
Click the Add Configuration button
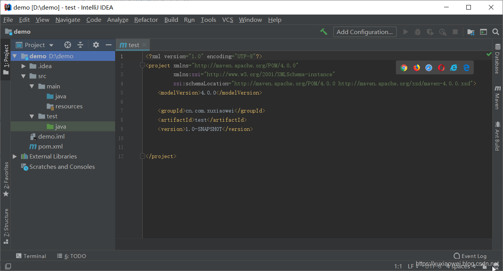click(x=364, y=32)
